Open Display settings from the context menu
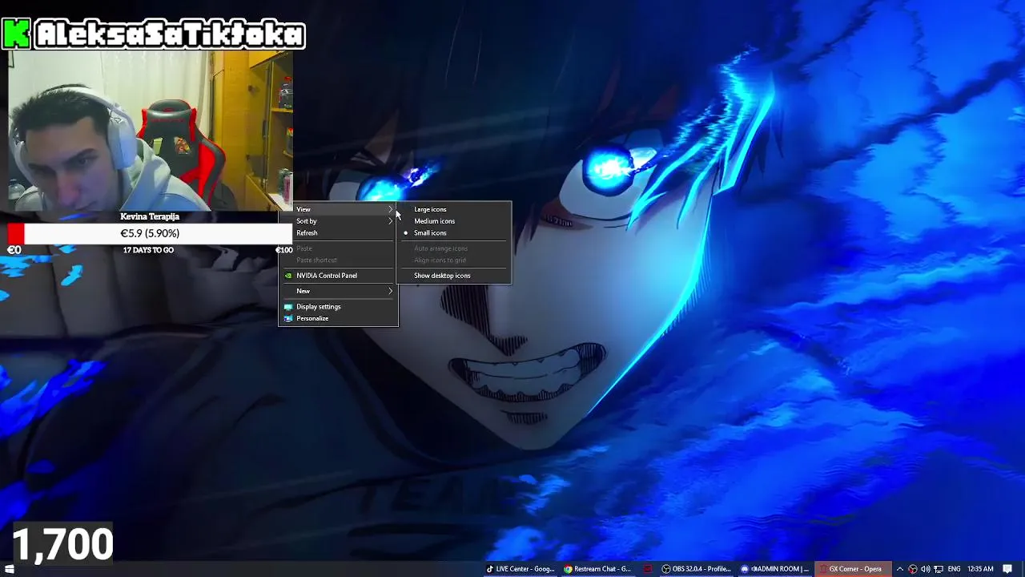The width and height of the screenshot is (1025, 577). [338, 307]
